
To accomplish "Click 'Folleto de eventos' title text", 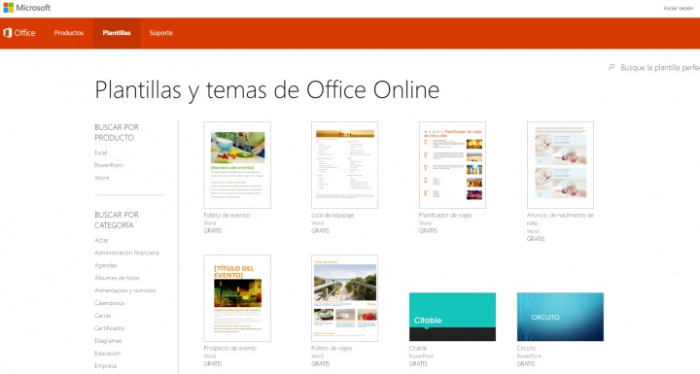I will 227,215.
